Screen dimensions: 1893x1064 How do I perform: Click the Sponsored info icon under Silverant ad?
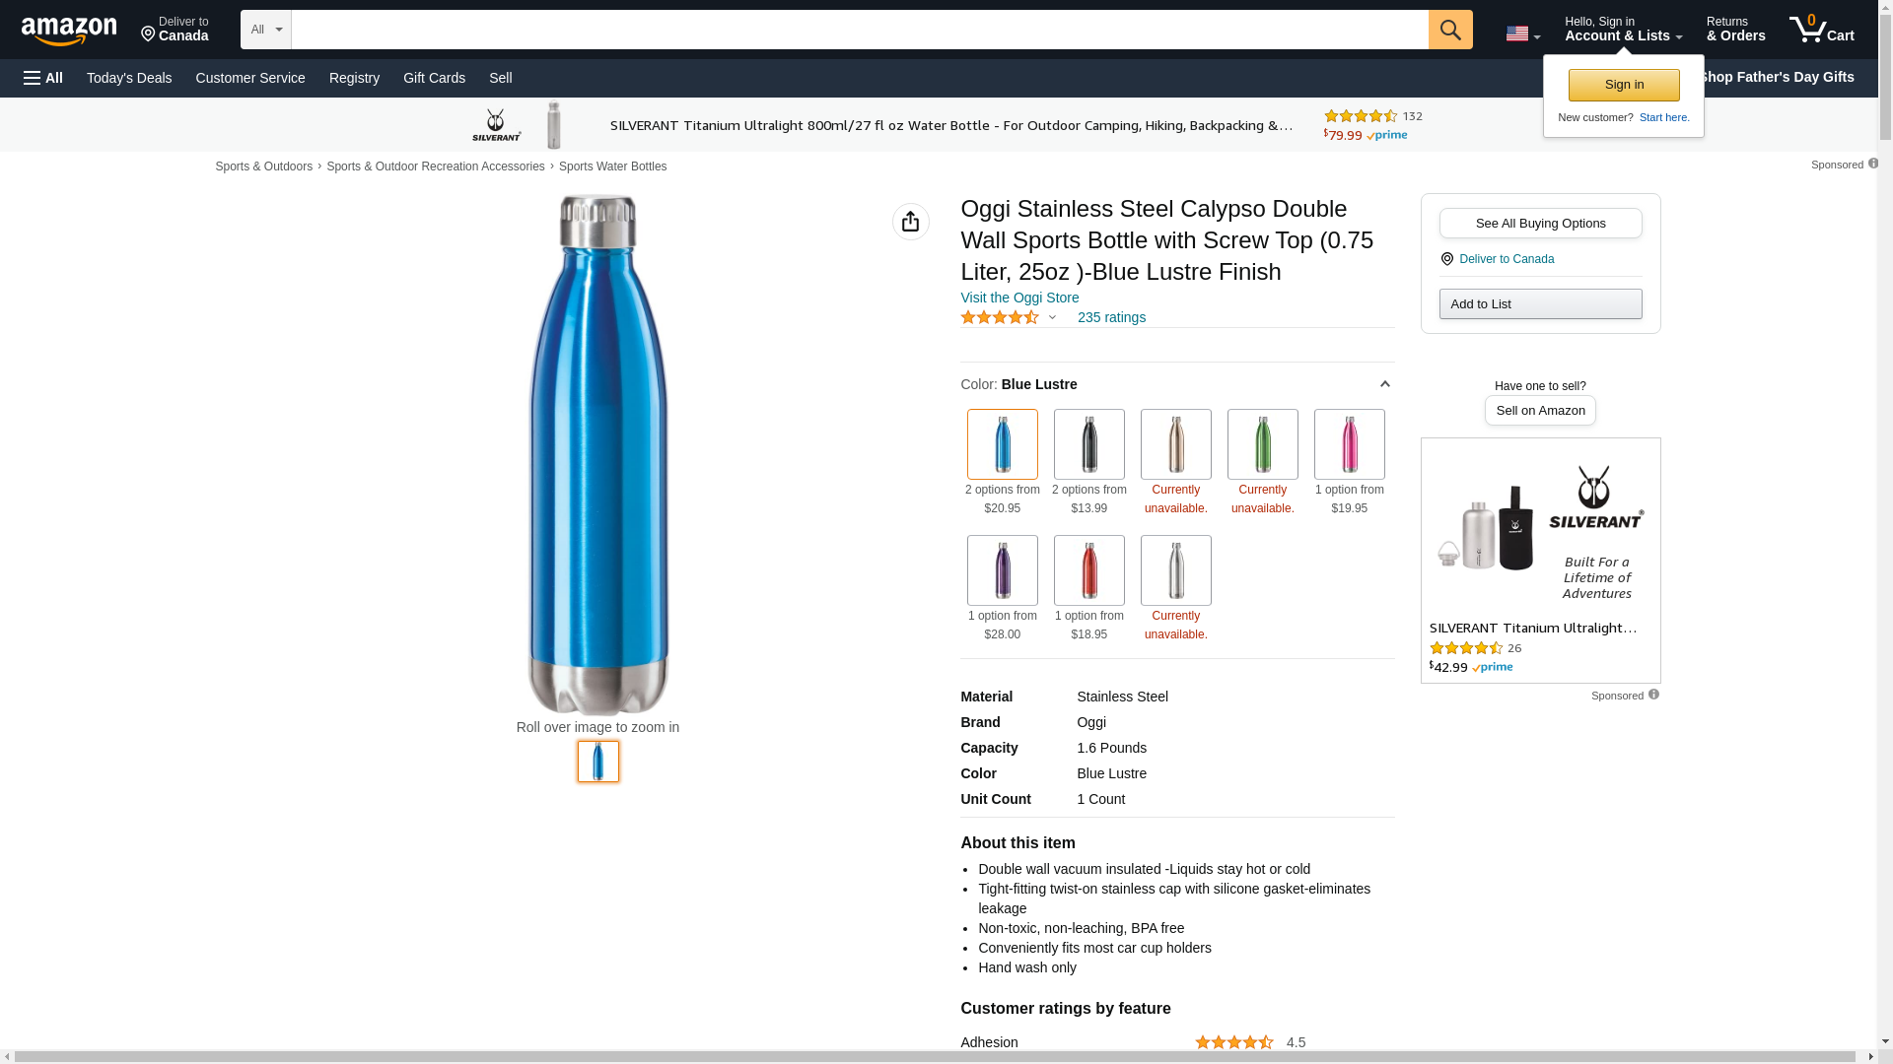pos(1653,695)
